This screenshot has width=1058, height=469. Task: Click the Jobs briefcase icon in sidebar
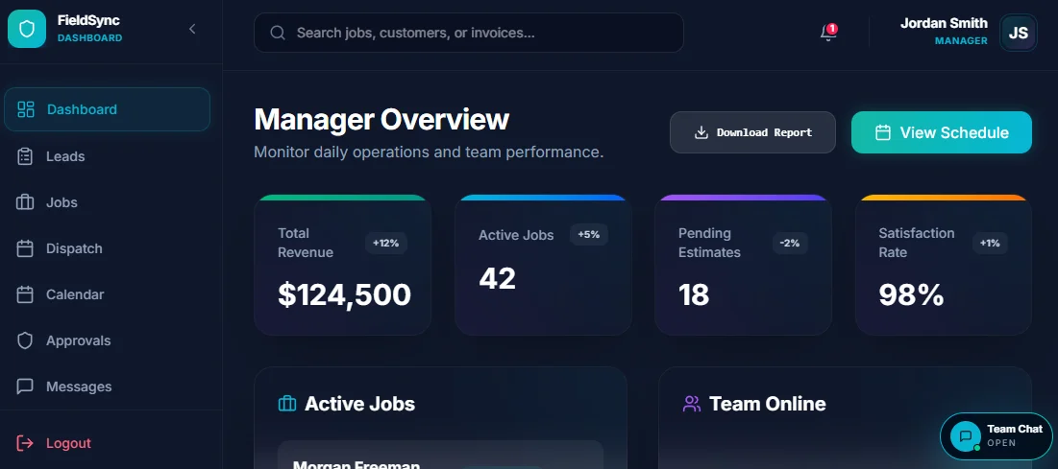coord(25,202)
